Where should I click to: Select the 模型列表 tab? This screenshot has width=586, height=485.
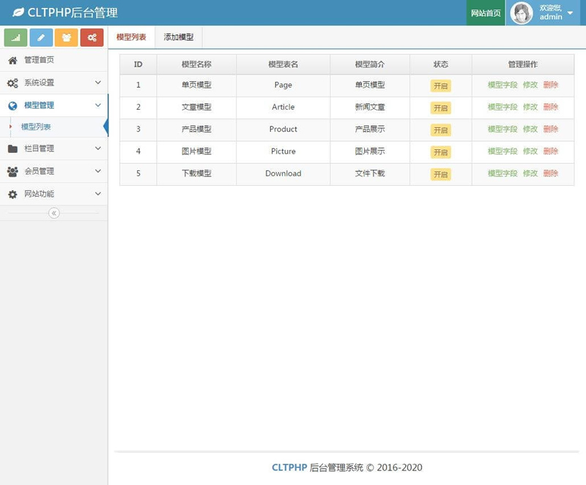pos(131,37)
